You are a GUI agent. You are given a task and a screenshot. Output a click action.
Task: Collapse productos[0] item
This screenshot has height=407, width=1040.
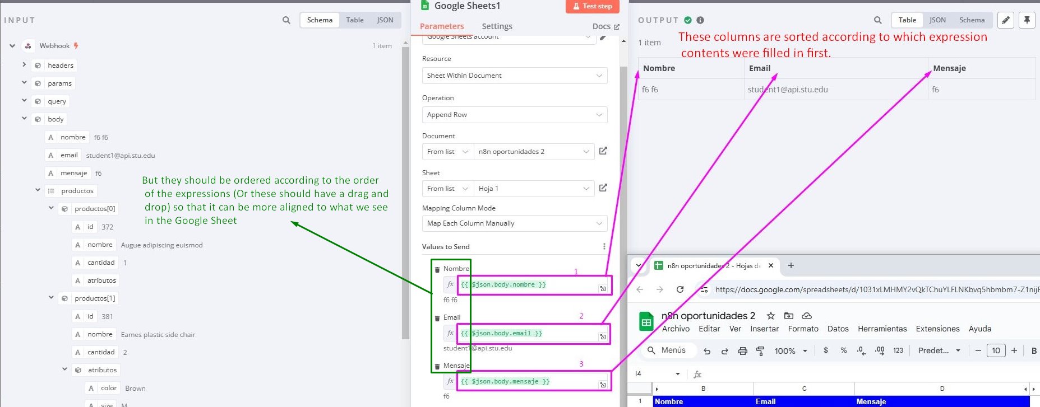point(51,208)
